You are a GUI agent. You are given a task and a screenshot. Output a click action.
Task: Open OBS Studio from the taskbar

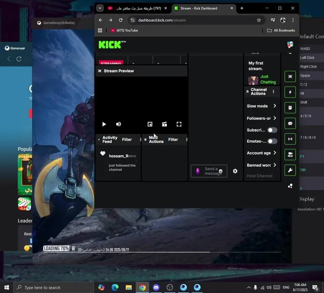[170, 287]
